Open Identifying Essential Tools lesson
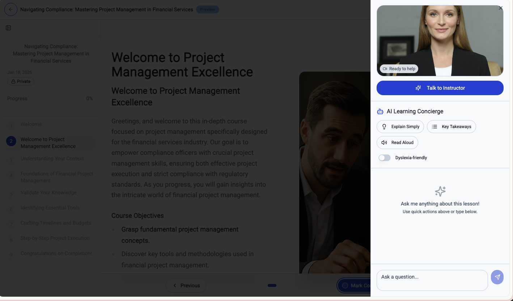Screen dimensions: 513x301 click(50, 208)
